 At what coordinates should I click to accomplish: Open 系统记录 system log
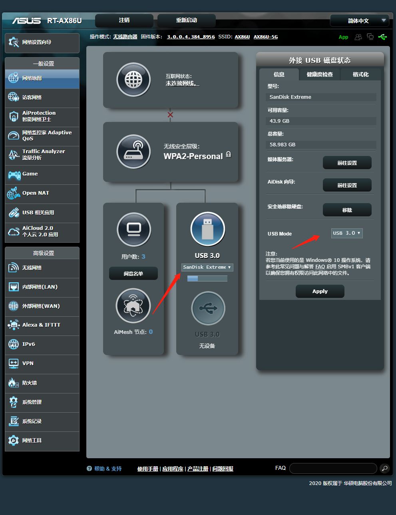(x=42, y=421)
